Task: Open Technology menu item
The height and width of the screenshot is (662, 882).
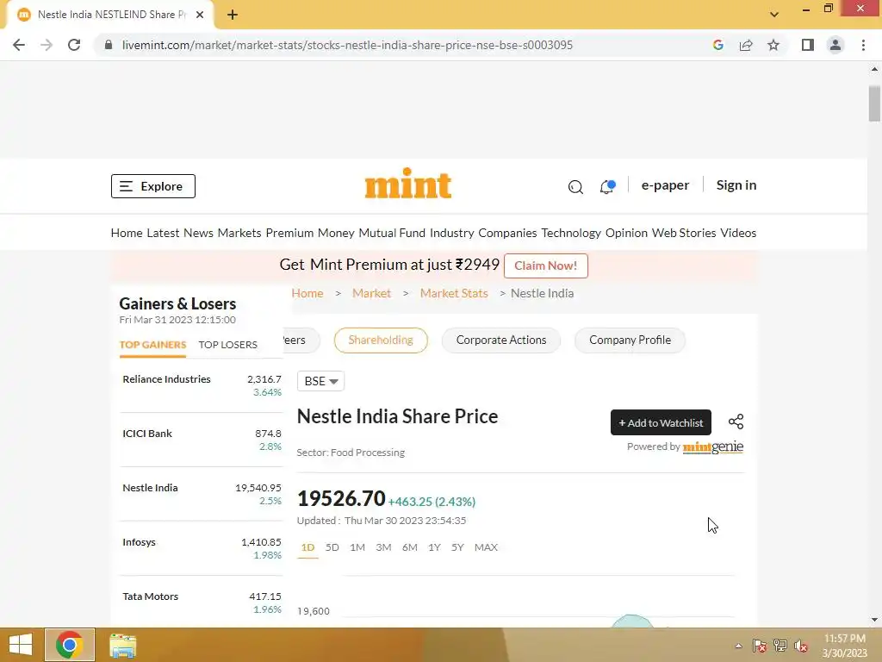Action: pos(571,233)
